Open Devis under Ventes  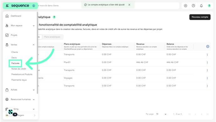[14, 58]
